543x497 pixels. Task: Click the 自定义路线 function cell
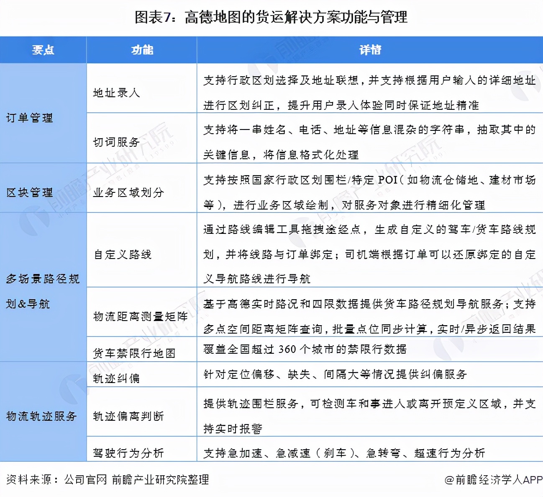click(123, 254)
